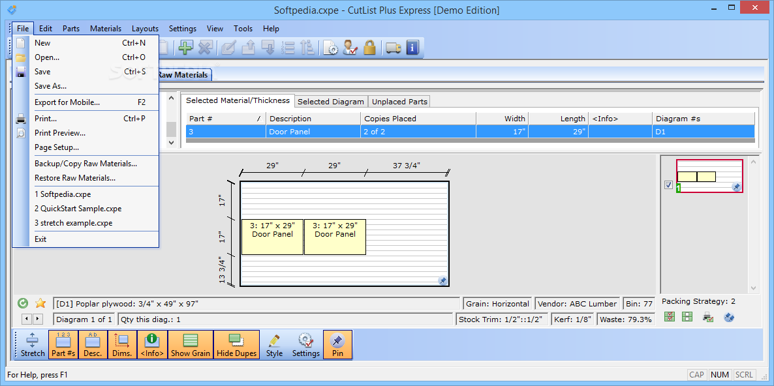Switch to the Selected Diagram tab
This screenshot has width=774, height=386.
(332, 102)
